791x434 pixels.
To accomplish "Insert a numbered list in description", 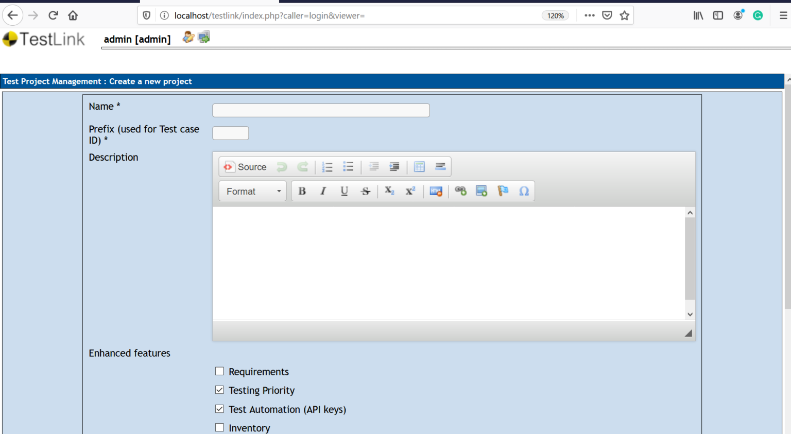I will [x=327, y=167].
